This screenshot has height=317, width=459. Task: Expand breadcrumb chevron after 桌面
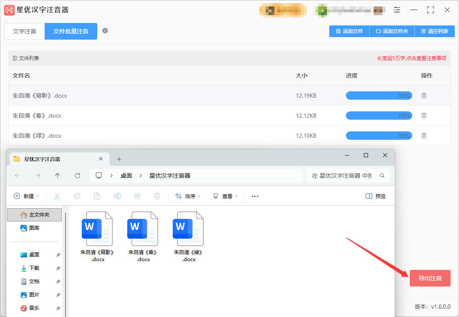[x=141, y=176]
